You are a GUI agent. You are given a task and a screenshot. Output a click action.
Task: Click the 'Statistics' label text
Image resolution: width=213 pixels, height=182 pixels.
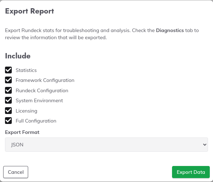(26, 70)
